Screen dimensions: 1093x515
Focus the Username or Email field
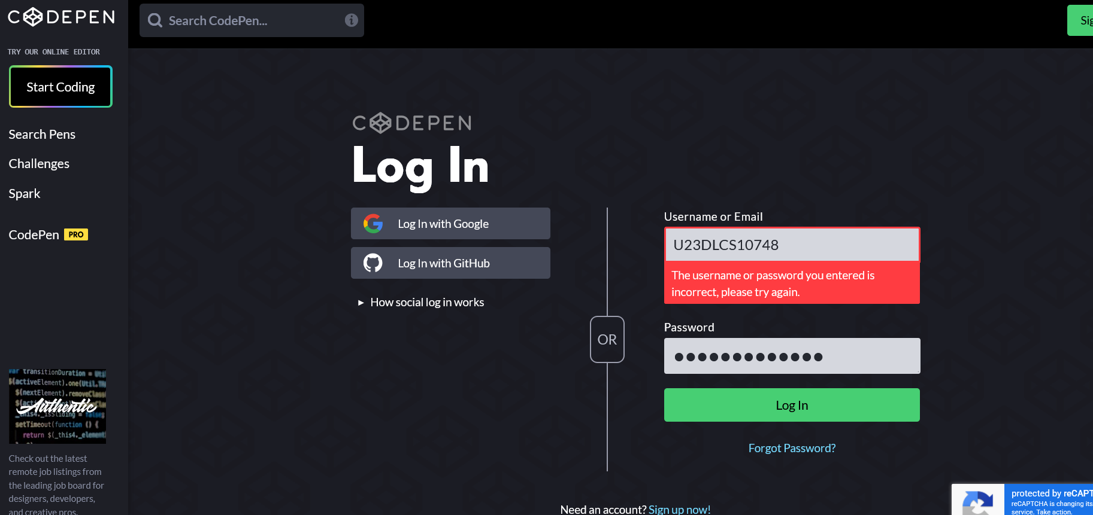click(x=792, y=245)
